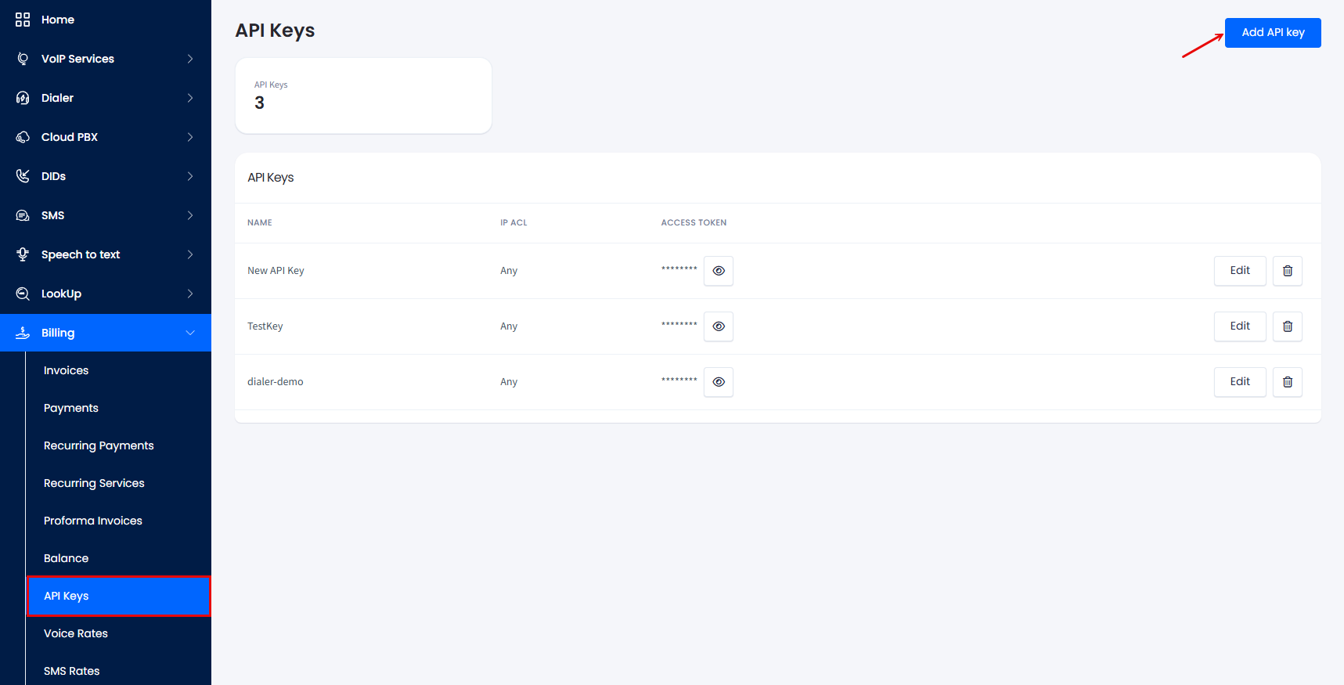This screenshot has width=1344, height=685.
Task: Expand the SMS menu chevron
Action: (x=190, y=215)
